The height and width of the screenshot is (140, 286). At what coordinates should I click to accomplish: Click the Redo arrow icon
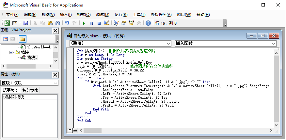click(74, 23)
